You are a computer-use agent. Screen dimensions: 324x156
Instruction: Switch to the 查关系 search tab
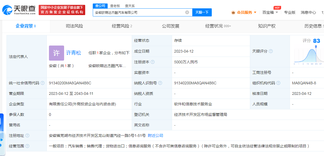point(130,6)
